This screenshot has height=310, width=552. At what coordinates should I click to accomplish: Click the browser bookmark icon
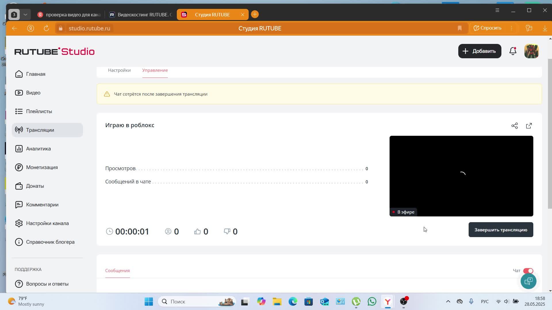[x=459, y=28]
